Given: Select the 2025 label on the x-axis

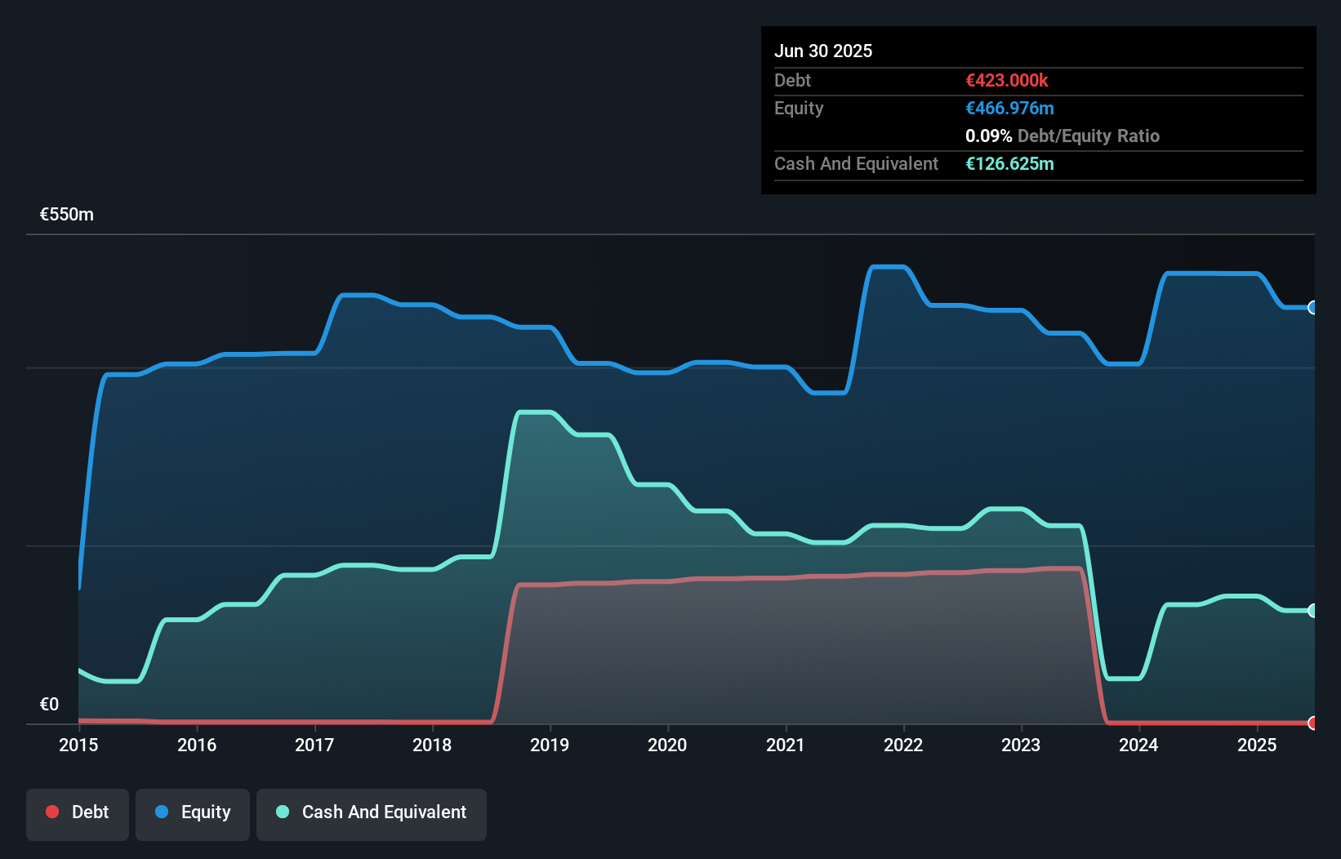Looking at the screenshot, I should coord(1258,746).
